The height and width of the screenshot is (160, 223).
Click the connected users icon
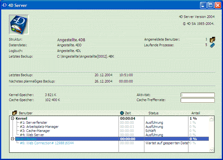click(212, 40)
